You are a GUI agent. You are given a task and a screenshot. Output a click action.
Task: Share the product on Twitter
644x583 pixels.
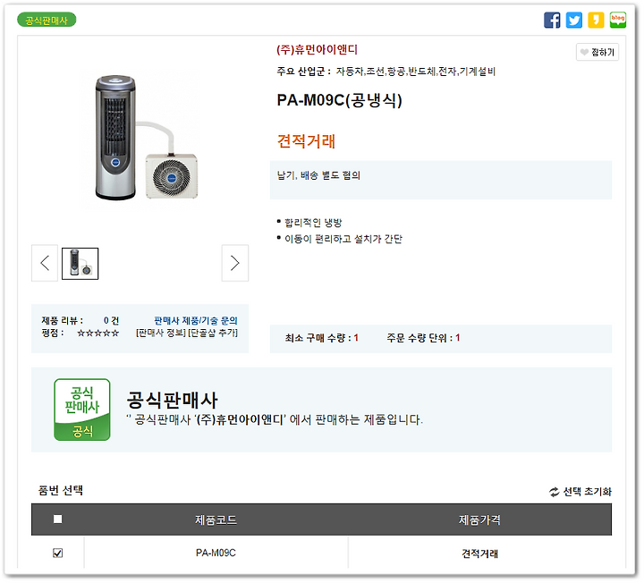pos(573,20)
